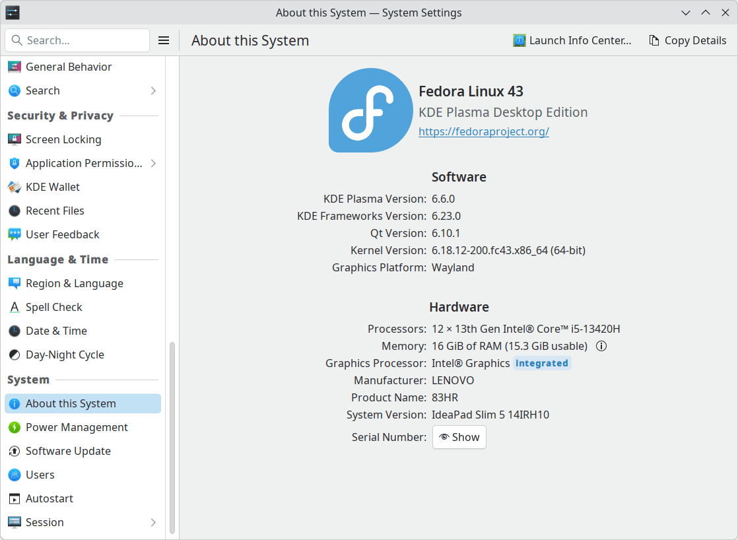The image size is (738, 540).
Task: Select Region & Language in the sidebar
Action: (x=74, y=283)
